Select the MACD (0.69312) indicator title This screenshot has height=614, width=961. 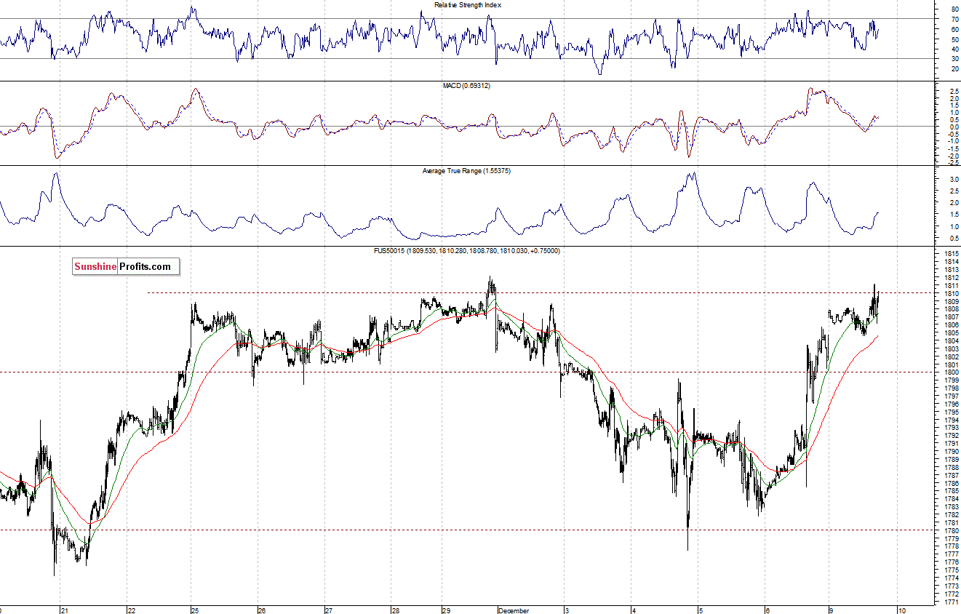[x=468, y=86]
